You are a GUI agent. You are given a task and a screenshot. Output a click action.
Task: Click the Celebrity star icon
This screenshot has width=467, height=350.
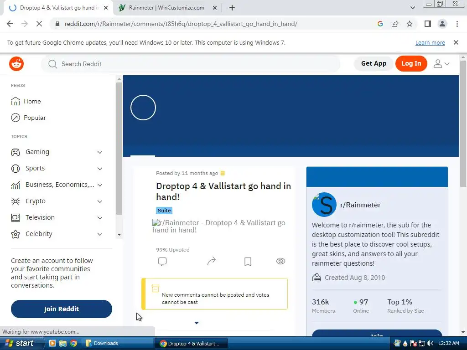click(16, 234)
